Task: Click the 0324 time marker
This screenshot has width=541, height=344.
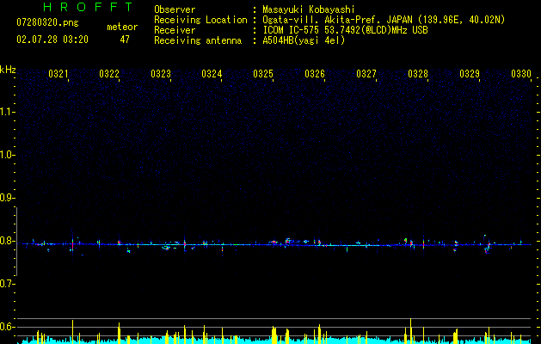Action: point(212,73)
